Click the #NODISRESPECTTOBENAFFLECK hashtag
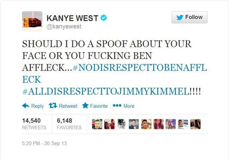Screen dimensions: 229x159 140,68
